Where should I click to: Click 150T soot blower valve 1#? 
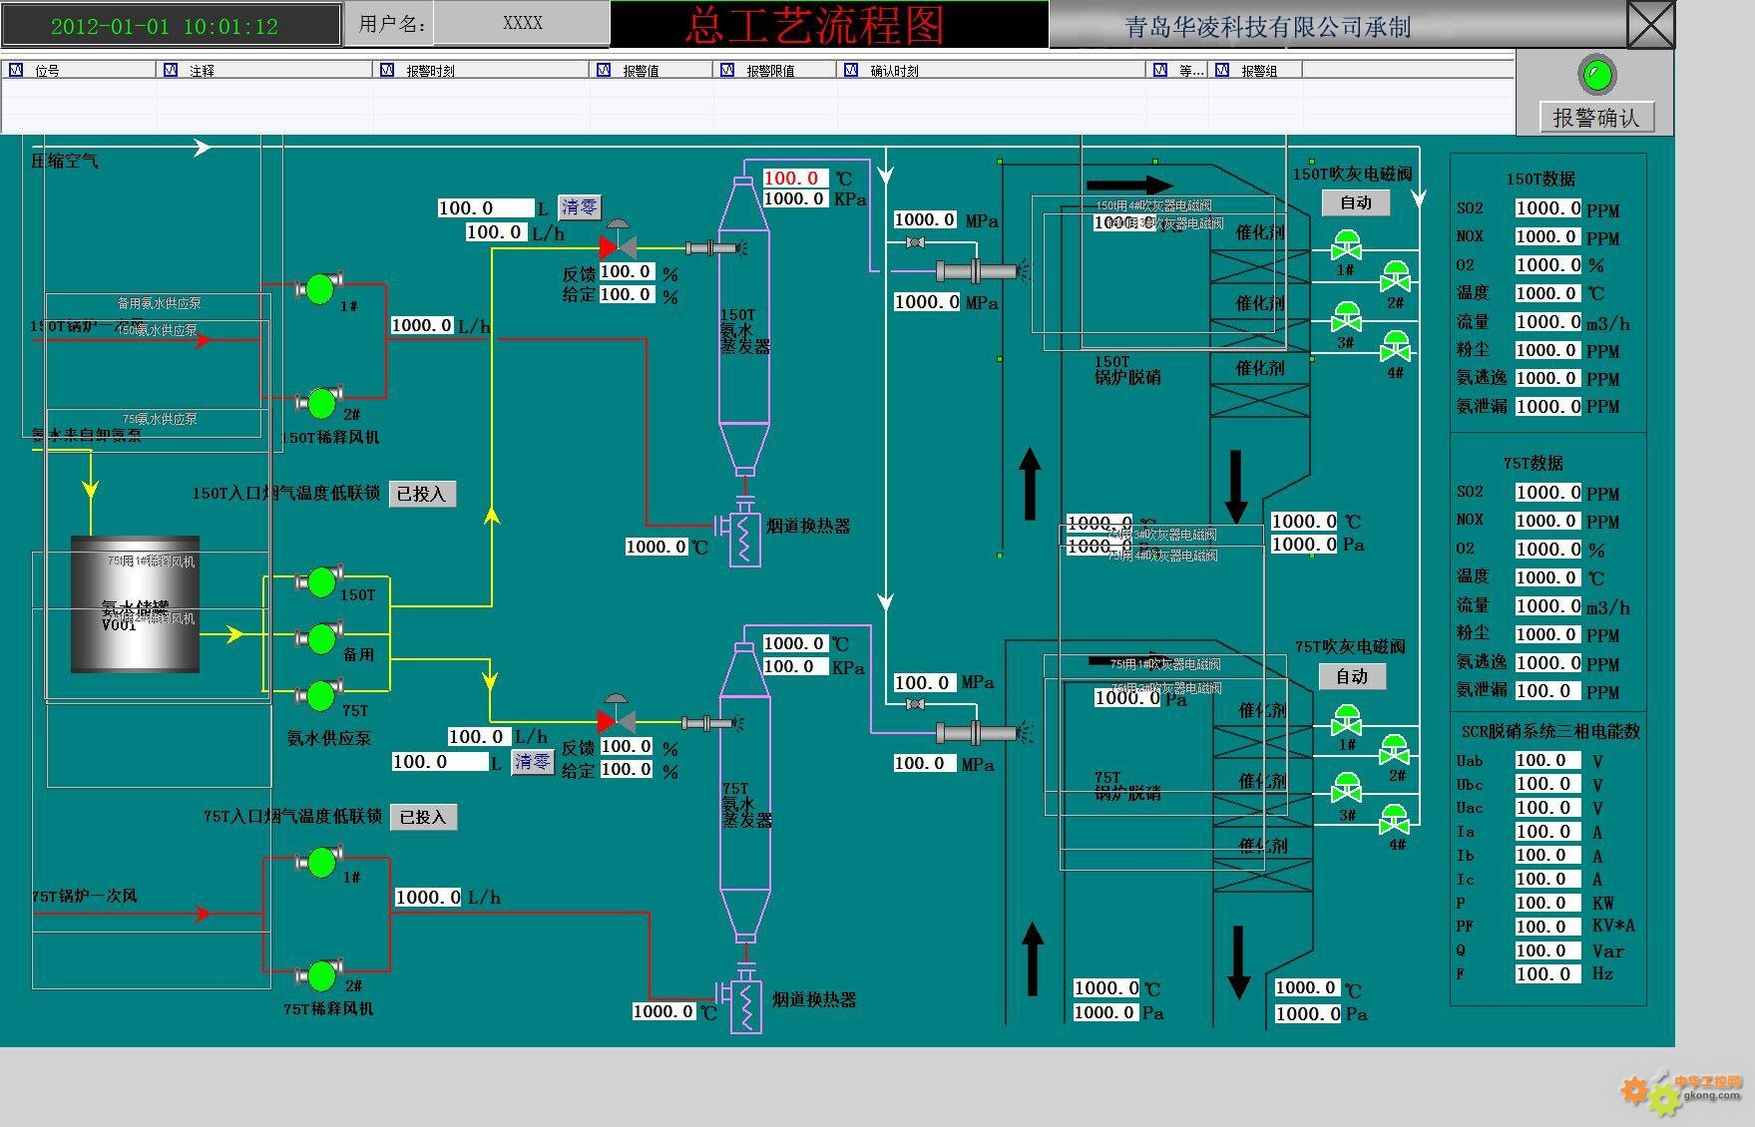[1347, 245]
